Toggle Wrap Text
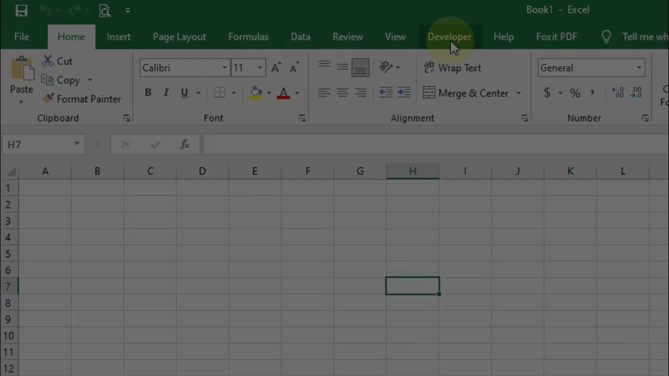669x376 pixels. click(x=452, y=67)
